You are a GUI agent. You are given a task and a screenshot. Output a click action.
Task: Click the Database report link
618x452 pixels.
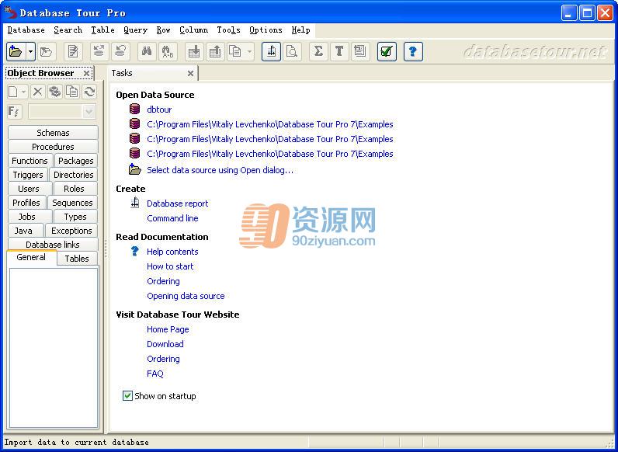[177, 203]
